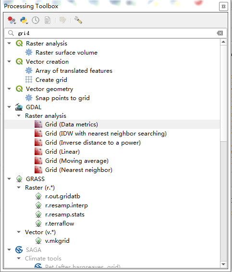This screenshot has height=272, width=232.
Task: Select 'Grid (Nearest neighbor)' entry
Action: click(x=79, y=170)
